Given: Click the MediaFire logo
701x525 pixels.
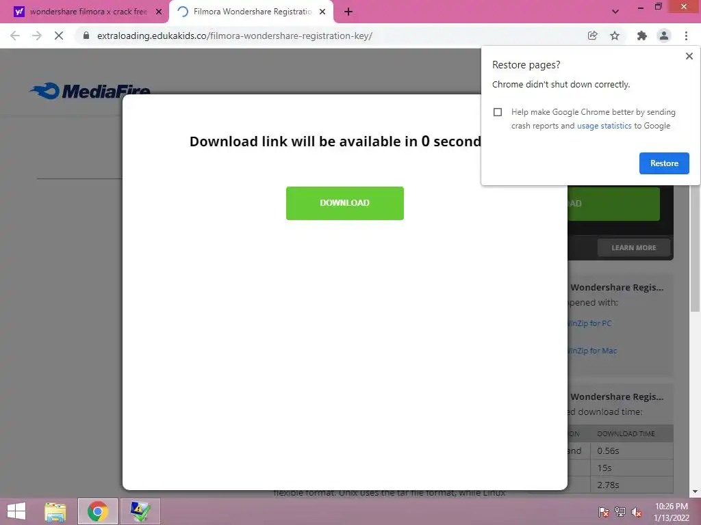Looking at the screenshot, I should (90, 91).
